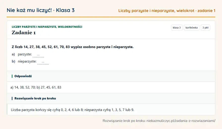The image size is (222, 129).
Task: Click the 'b) nieparzyste:' label
Action: [x=24, y=61]
